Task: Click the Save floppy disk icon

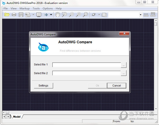Action: [21, 15]
